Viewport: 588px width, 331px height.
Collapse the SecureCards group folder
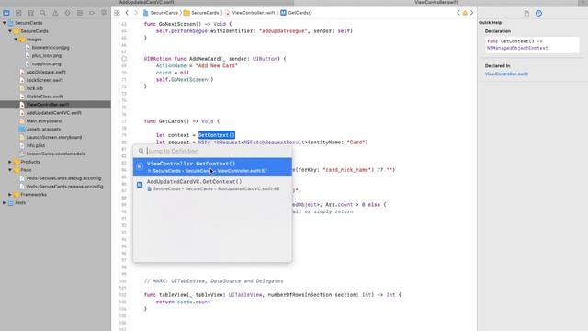pyautogui.click(x=10, y=31)
